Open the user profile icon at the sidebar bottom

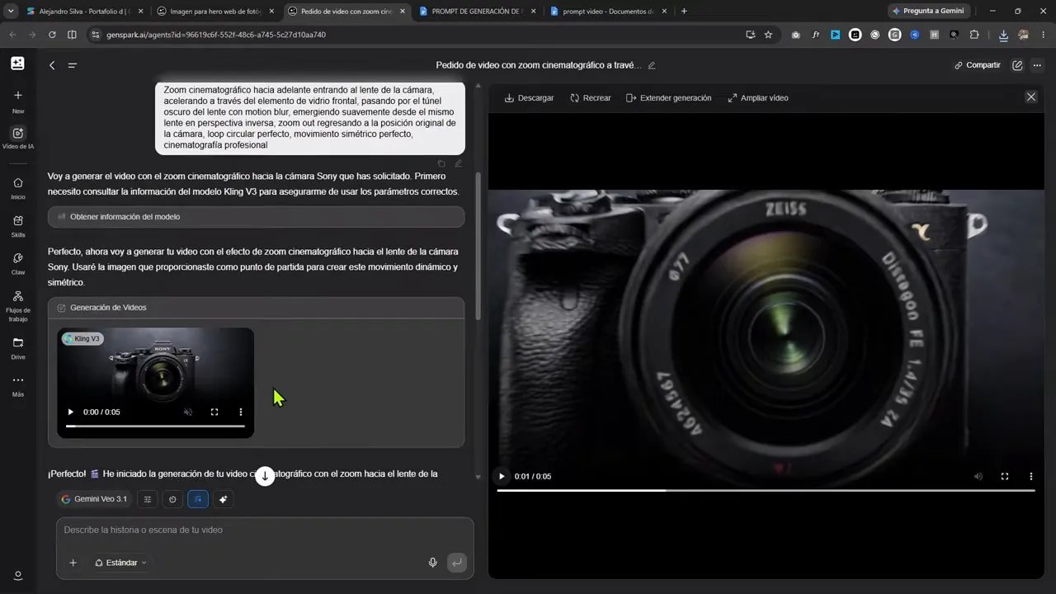point(17,575)
